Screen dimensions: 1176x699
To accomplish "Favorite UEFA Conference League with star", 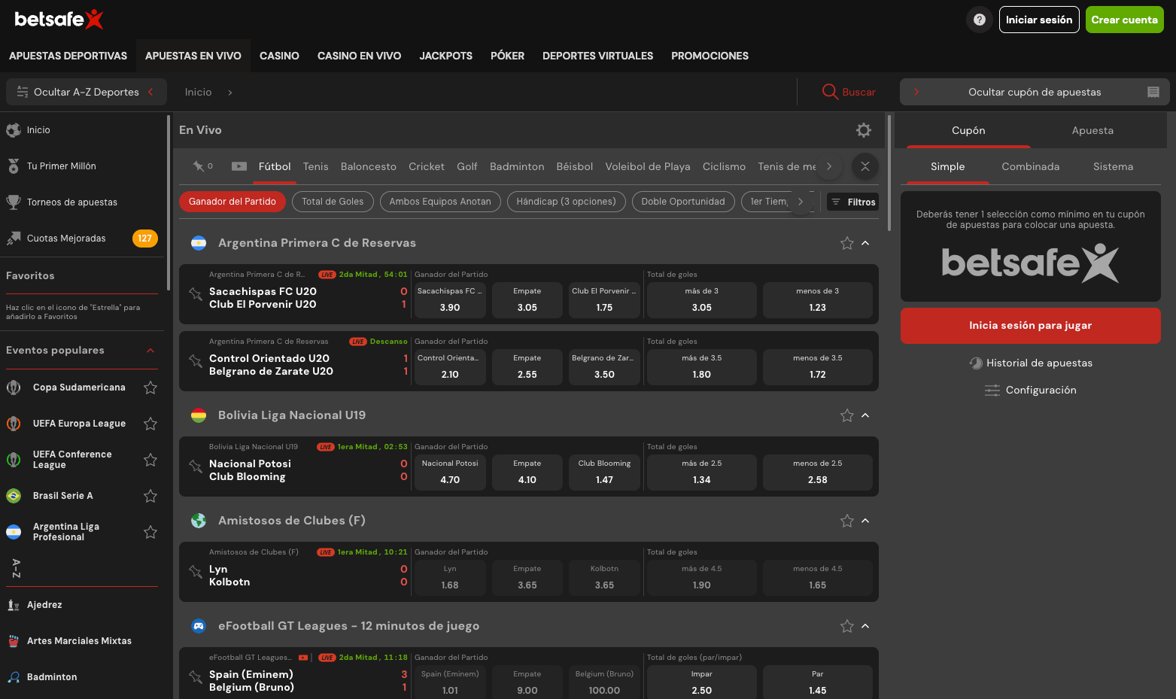I will [x=150, y=460].
